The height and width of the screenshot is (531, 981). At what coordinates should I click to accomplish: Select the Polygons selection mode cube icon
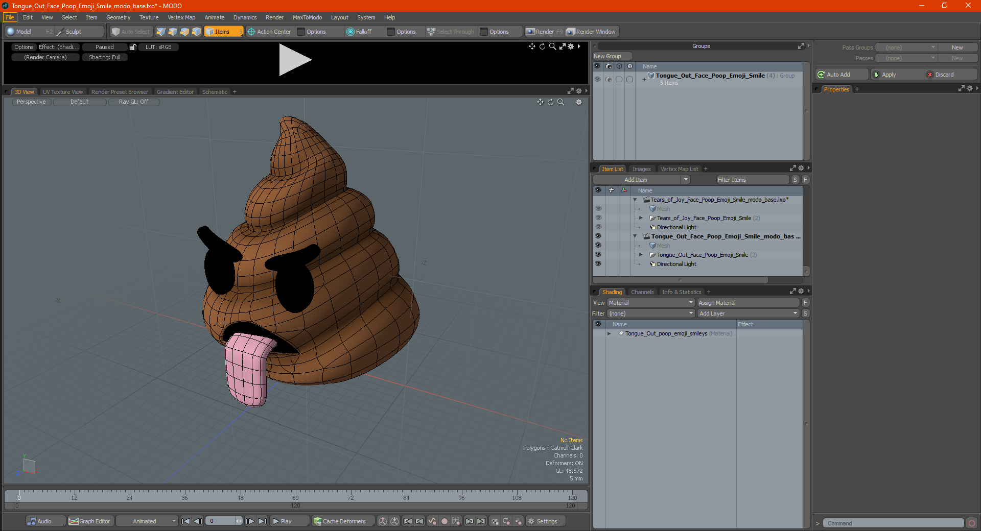coord(184,32)
